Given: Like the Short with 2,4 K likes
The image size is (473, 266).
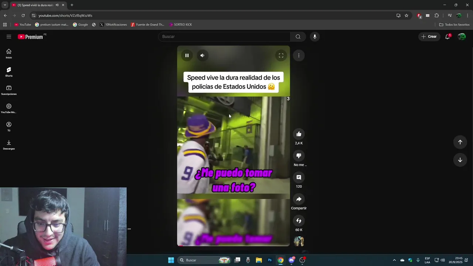Looking at the screenshot, I should [x=299, y=134].
